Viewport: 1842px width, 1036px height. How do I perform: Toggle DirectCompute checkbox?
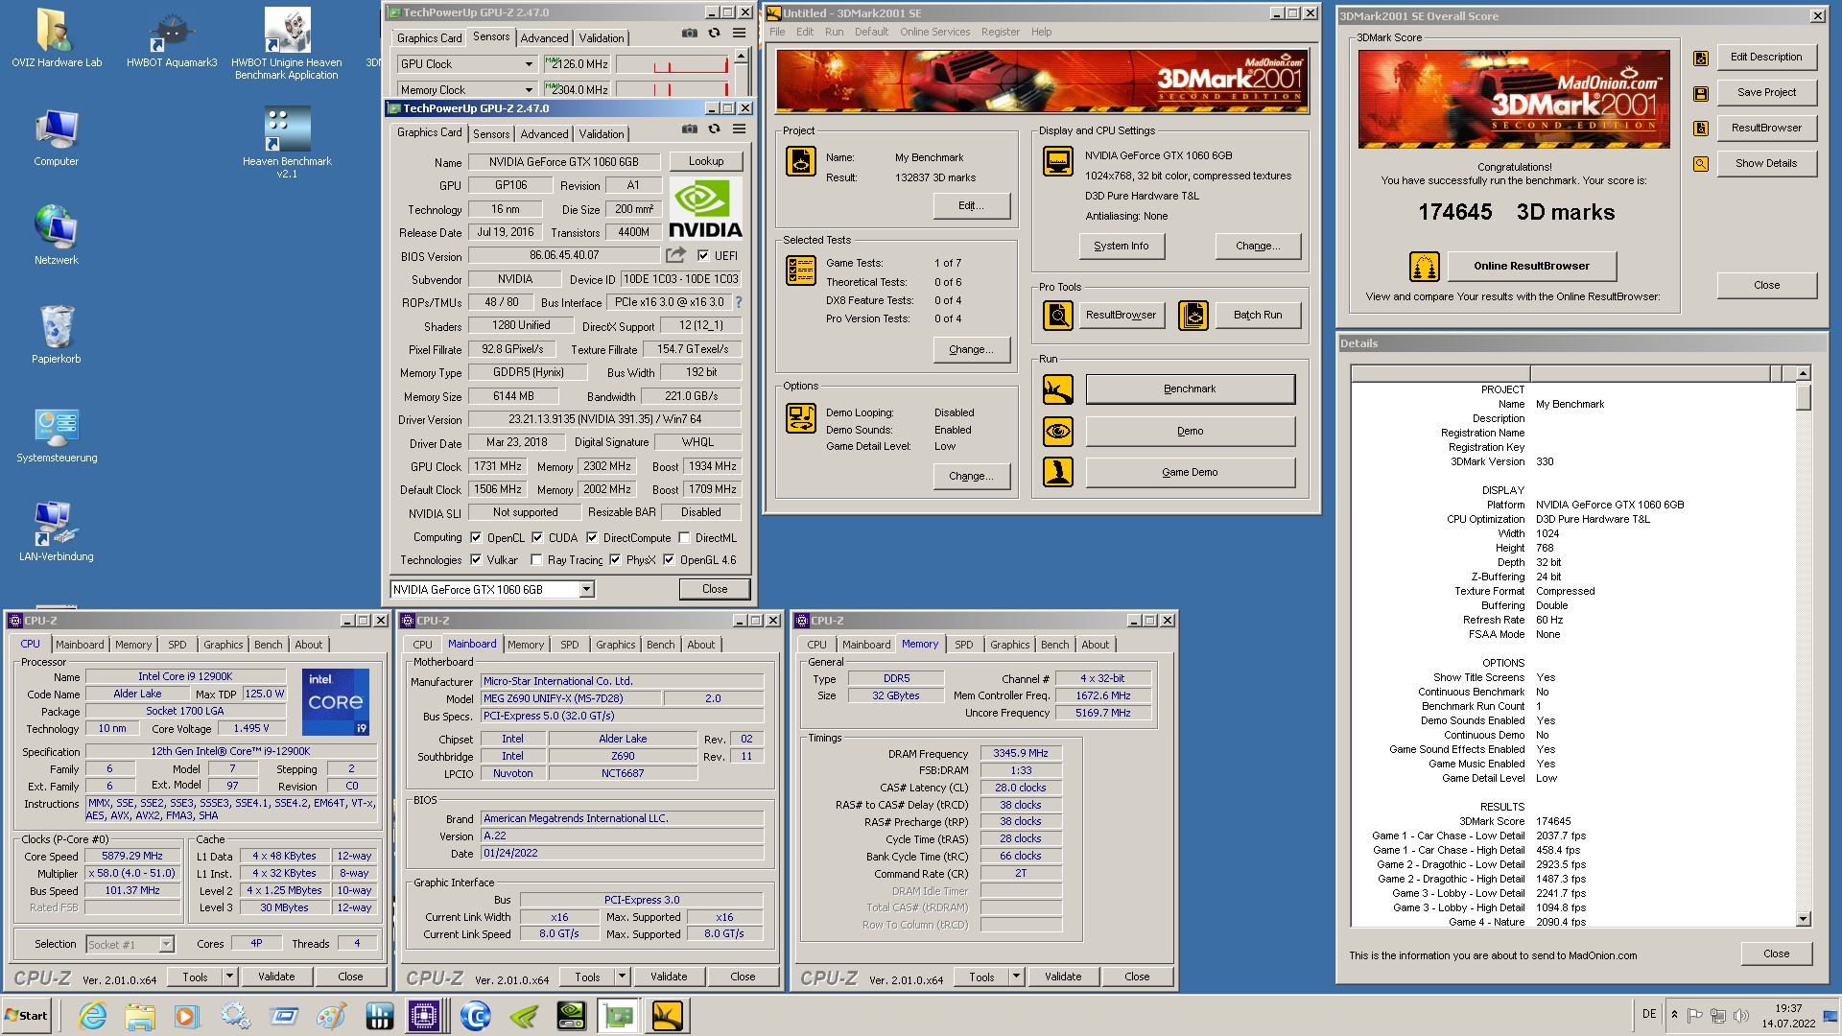592,538
